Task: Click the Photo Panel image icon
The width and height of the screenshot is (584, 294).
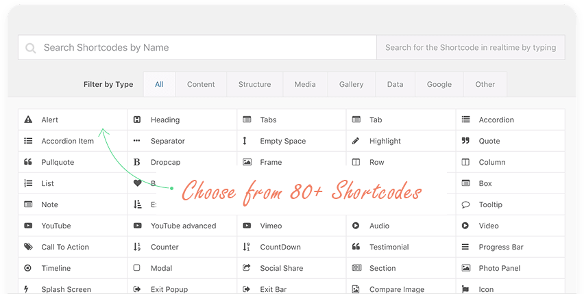Action: (466, 268)
